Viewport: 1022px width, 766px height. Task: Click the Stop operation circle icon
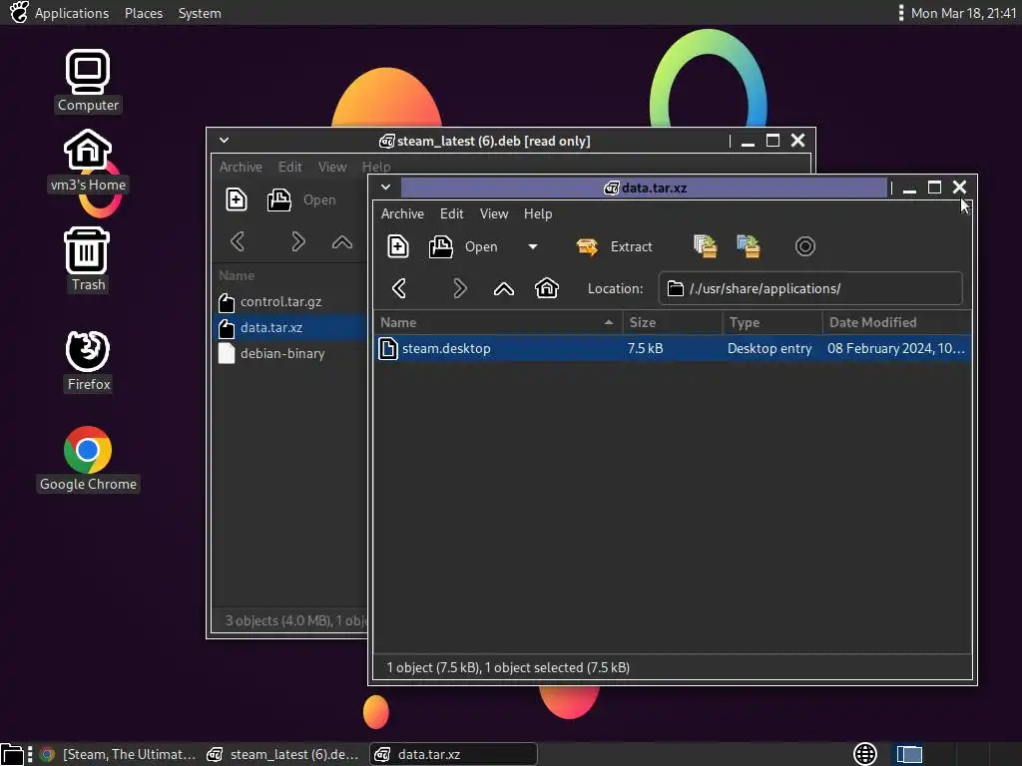pos(805,246)
